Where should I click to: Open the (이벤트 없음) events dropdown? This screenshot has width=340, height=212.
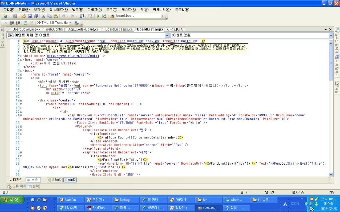tap(331, 35)
